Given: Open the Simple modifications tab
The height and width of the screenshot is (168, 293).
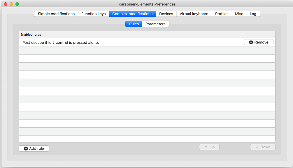Looking at the screenshot, I should pyautogui.click(x=56, y=14).
